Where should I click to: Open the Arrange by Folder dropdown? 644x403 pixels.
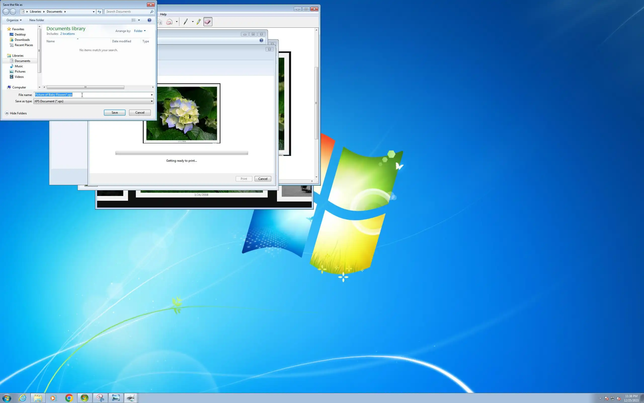pos(140,31)
